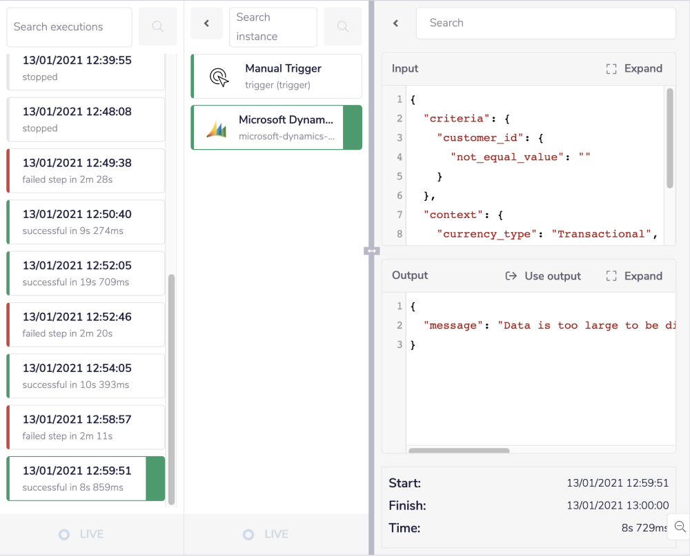Click the Microsoft Dynamics logo icon
This screenshot has width=690, height=557.
(x=217, y=128)
